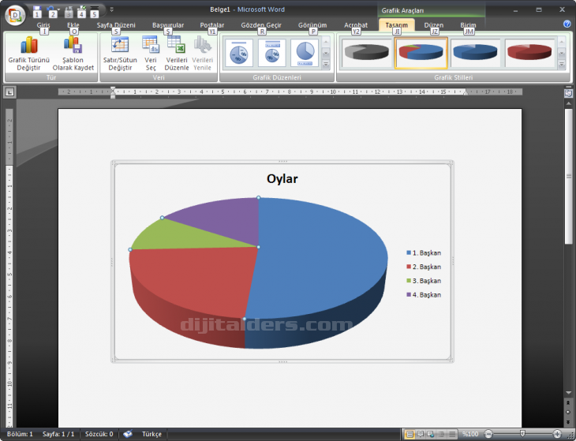The width and height of the screenshot is (576, 441).
Task: Open the Office button menu
Action: point(15,15)
